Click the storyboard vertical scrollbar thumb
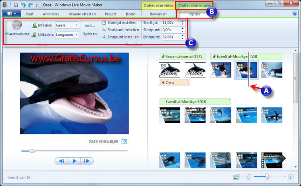This screenshot has width=301, height=186. coord(295,78)
